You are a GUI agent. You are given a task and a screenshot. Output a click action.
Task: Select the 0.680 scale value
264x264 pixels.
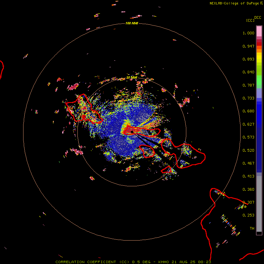(x=248, y=111)
